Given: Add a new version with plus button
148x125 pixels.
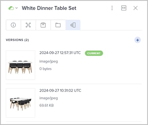Looking at the screenshot, I should point(138,40).
